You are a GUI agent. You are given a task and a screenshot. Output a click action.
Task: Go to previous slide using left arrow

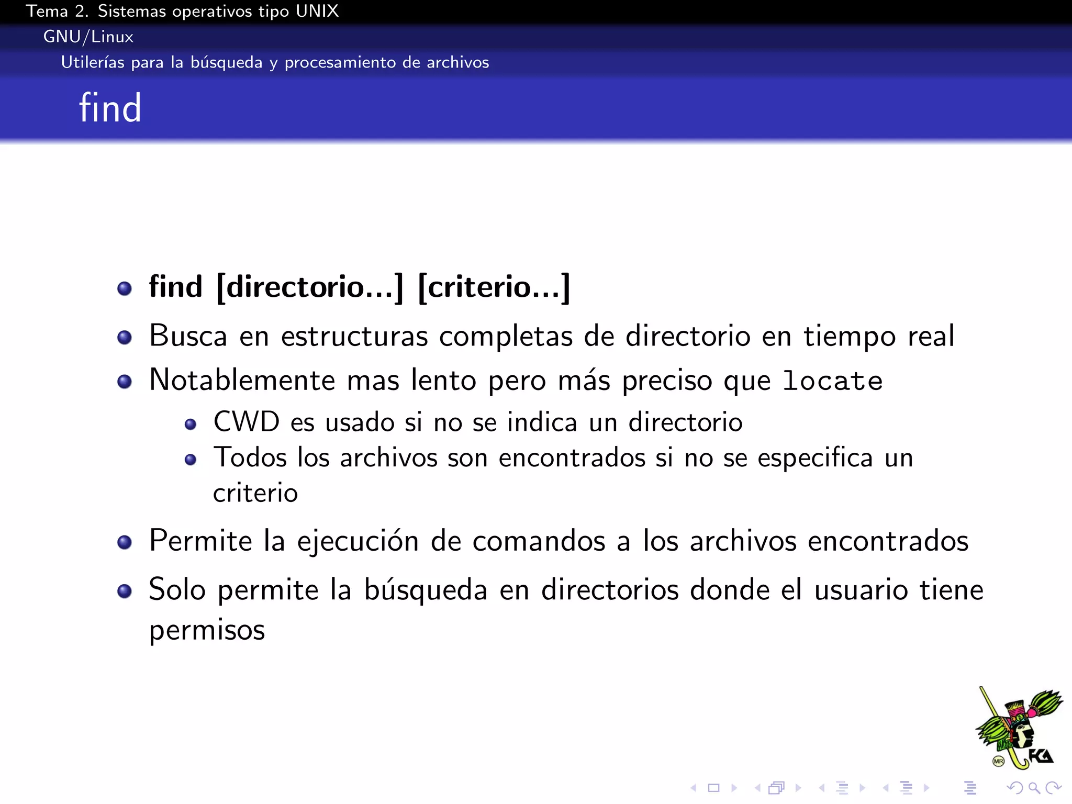694,788
